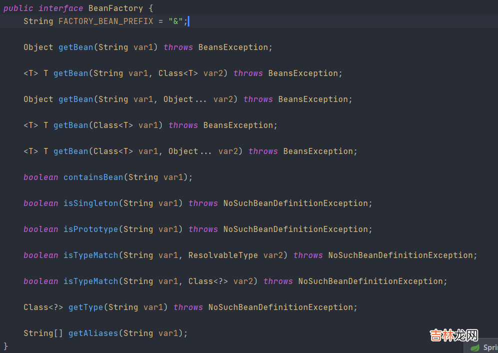498x353 pixels.
Task: Click the public keyword in the interface declaration
Action: tap(18, 8)
